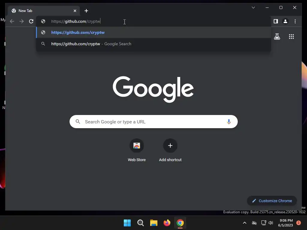307x230 pixels.
Task: Open the notification badge showing 2
Action: pos(299,223)
